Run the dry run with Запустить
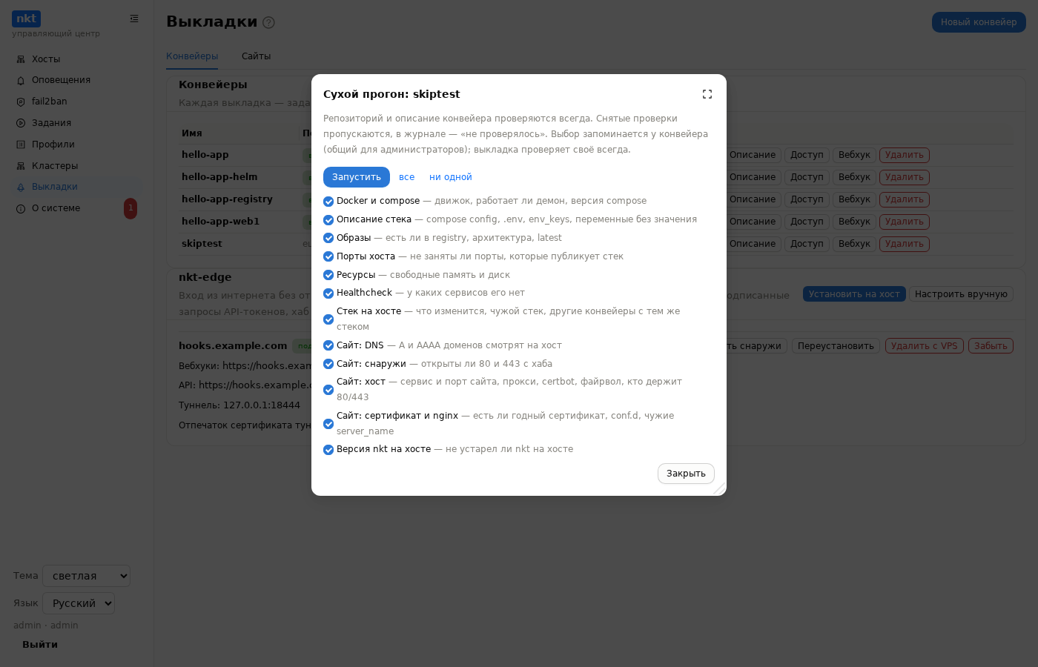 point(357,177)
